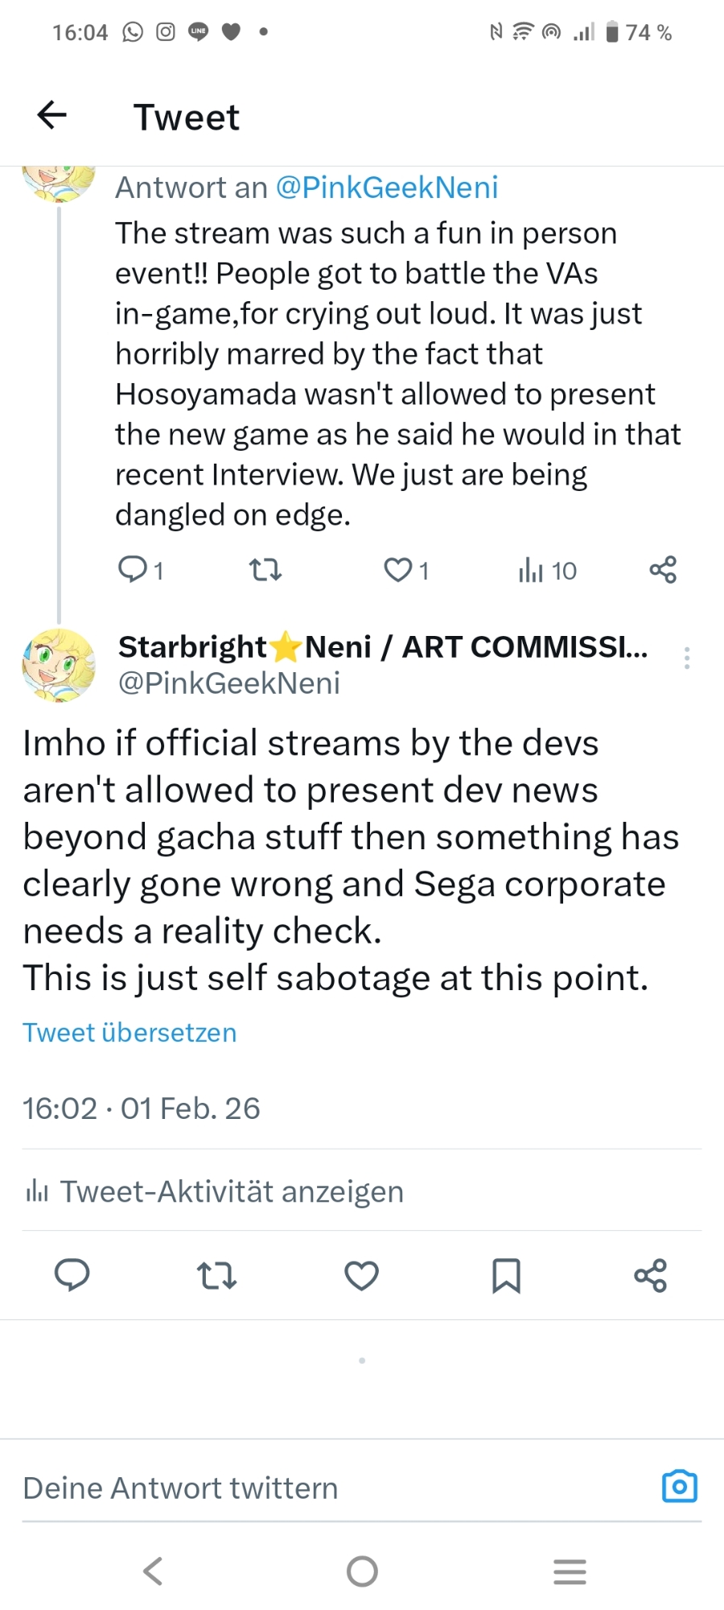Image resolution: width=724 pixels, height=1610 pixels.
Task: Share icon on the parent tweet
Action: click(663, 570)
